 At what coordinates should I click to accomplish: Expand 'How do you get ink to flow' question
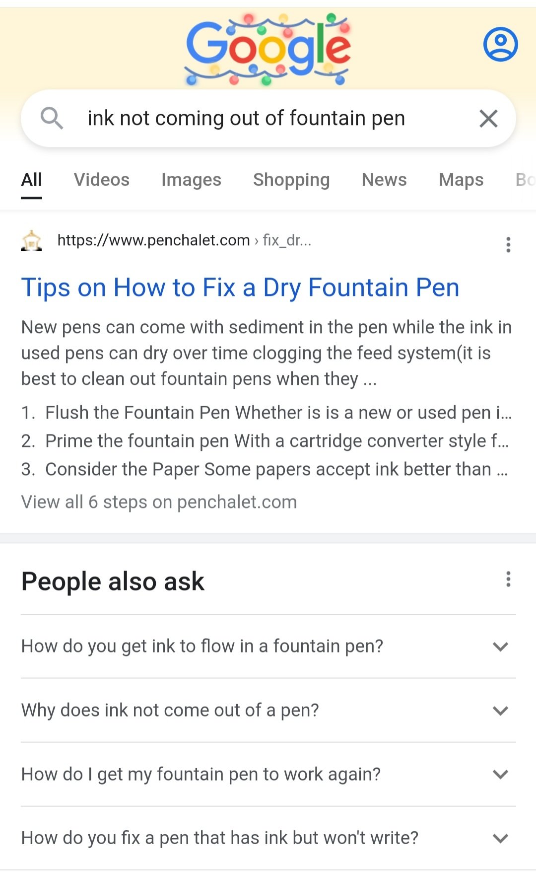(500, 647)
